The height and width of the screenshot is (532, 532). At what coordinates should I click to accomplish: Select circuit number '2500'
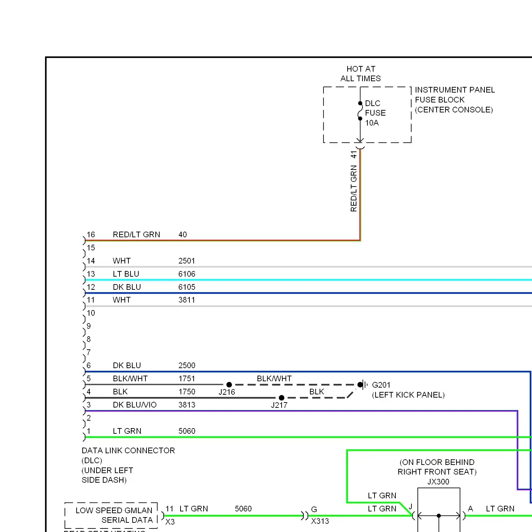coord(187,365)
